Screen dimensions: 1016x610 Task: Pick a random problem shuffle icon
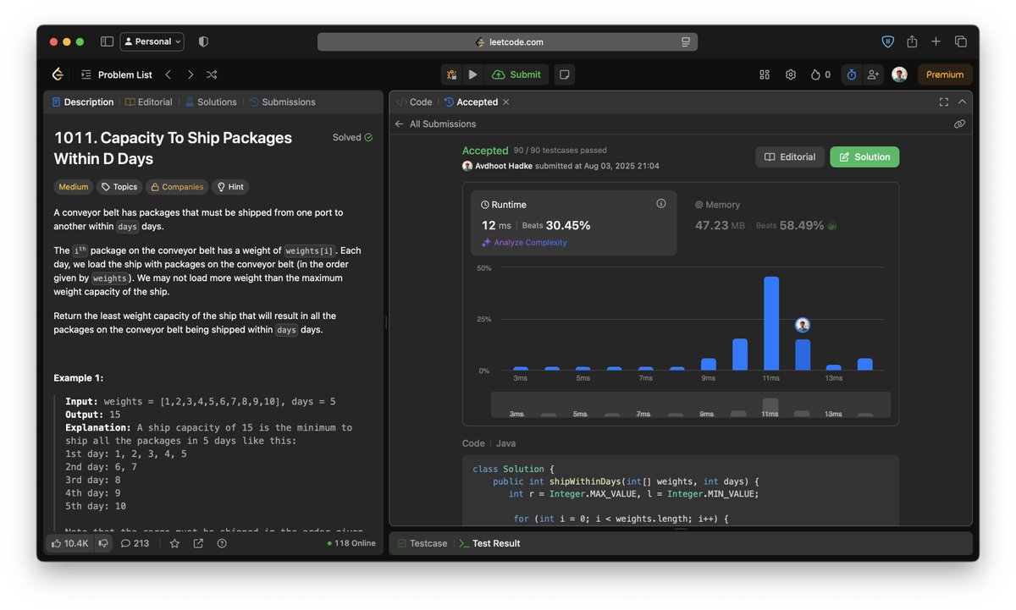212,74
